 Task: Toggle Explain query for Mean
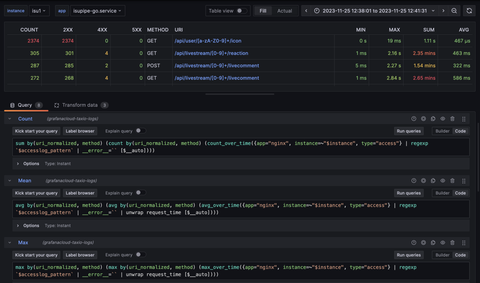(140, 193)
